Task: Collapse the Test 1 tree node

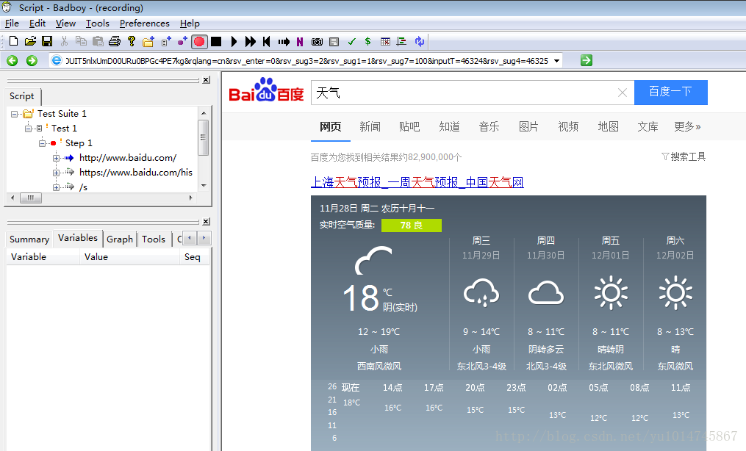Action: click(29, 129)
